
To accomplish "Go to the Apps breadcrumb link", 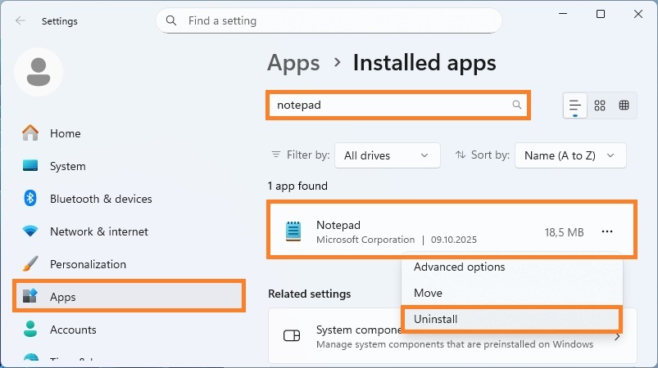I will (293, 63).
